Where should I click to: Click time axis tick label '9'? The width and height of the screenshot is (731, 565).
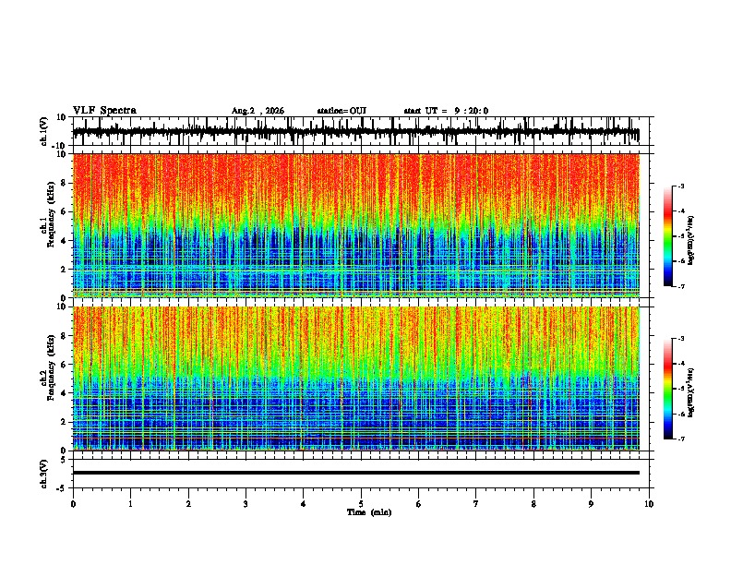(x=591, y=504)
